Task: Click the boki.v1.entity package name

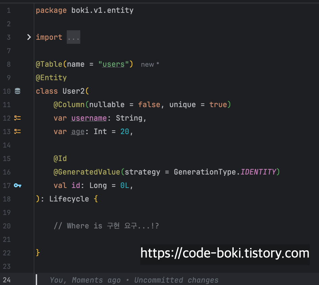Action: pos(102,10)
